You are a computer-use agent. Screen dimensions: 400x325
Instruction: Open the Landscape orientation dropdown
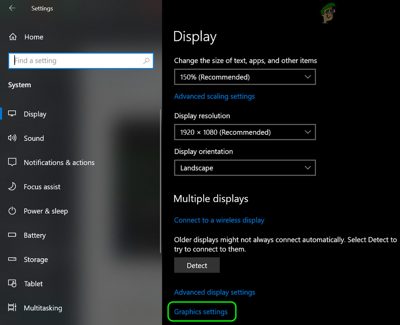(x=245, y=168)
